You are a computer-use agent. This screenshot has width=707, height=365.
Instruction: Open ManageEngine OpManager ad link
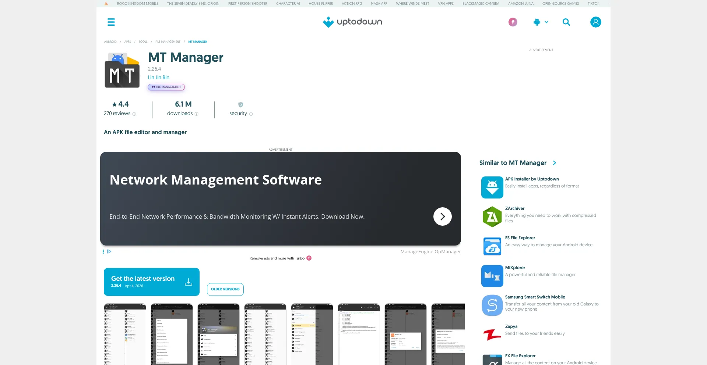pos(431,252)
